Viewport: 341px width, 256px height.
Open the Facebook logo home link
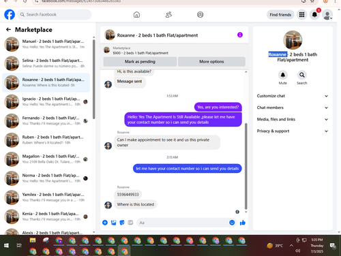click(x=10, y=14)
